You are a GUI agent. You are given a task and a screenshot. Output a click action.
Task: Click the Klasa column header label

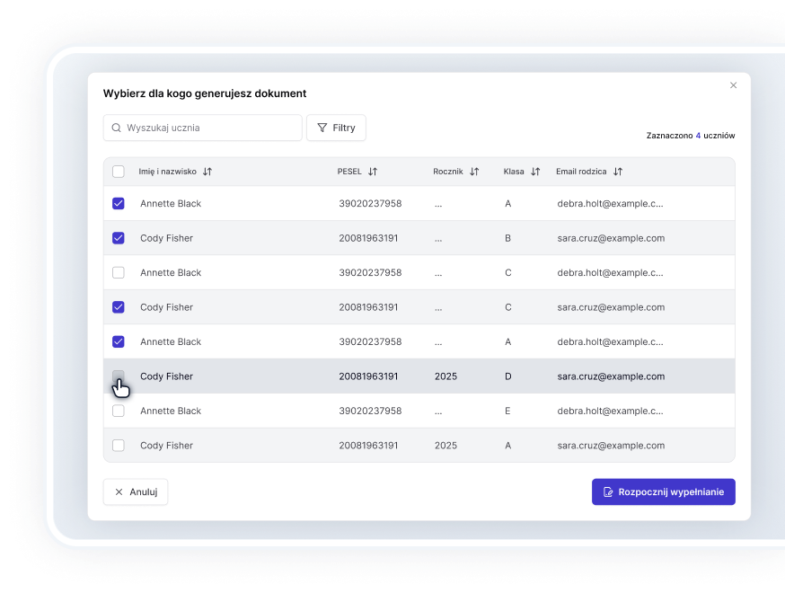coord(514,172)
